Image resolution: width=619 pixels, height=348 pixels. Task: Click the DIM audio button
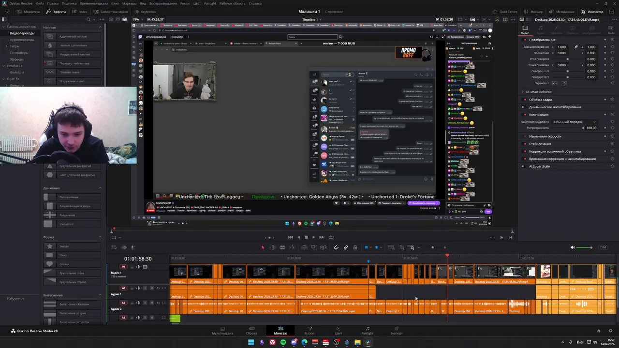pyautogui.click(x=603, y=247)
